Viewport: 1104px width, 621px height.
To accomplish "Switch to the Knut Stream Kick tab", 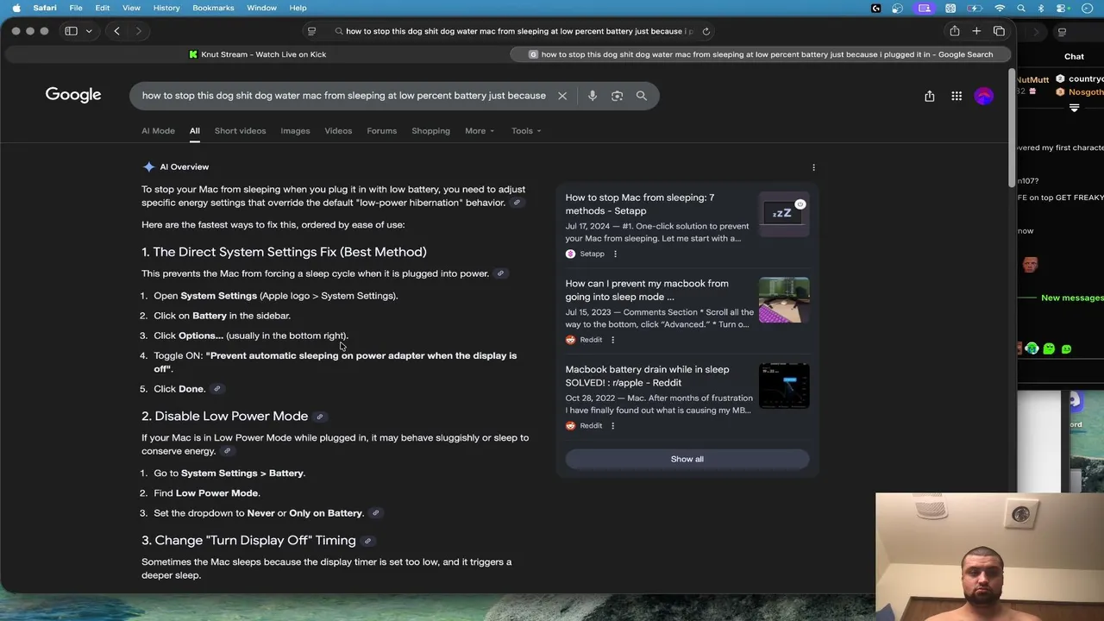I will pyautogui.click(x=257, y=54).
